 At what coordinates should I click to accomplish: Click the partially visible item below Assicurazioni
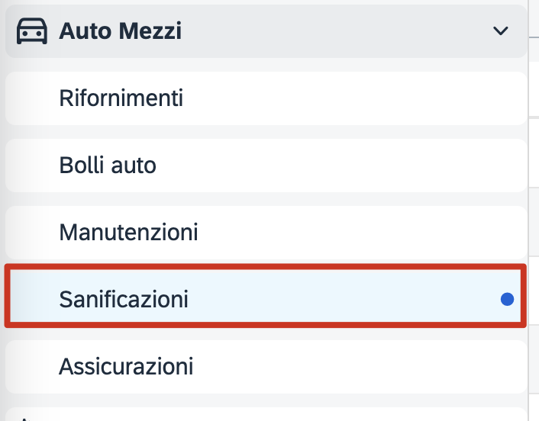point(266,414)
